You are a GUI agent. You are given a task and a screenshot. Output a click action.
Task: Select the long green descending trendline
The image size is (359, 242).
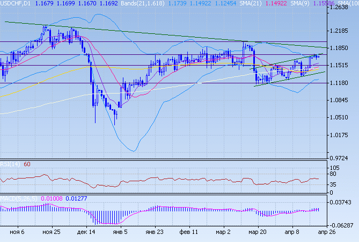(x=134, y=33)
